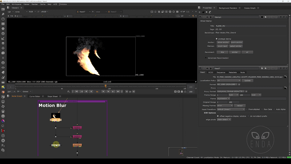Open the Workspace menu
291x164 pixels.
click(x=16, y=4)
